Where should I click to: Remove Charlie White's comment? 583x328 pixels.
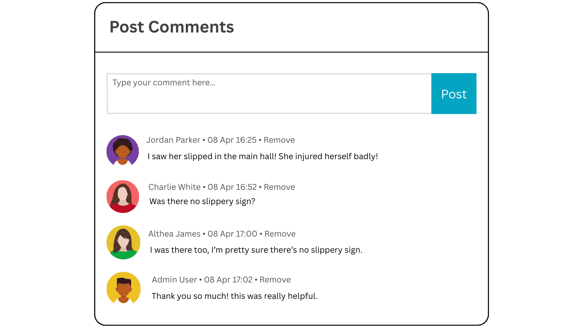279,187
